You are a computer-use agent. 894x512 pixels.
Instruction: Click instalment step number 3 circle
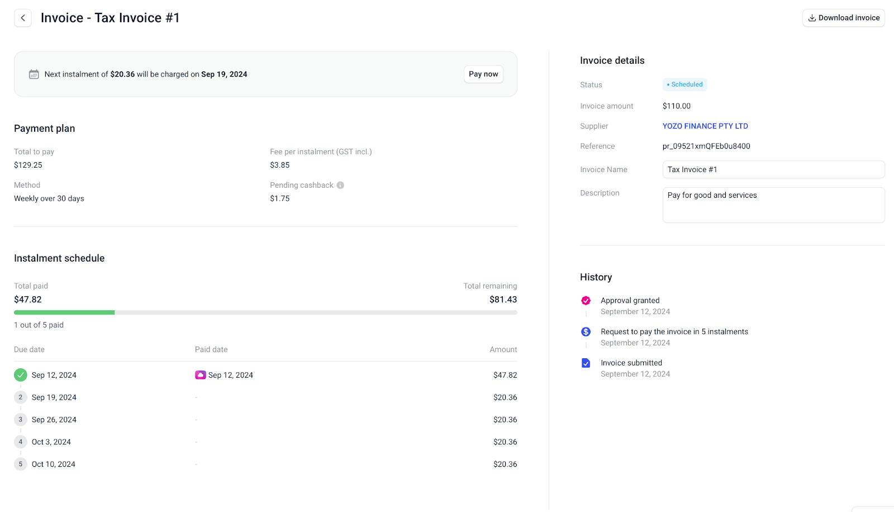(21, 420)
